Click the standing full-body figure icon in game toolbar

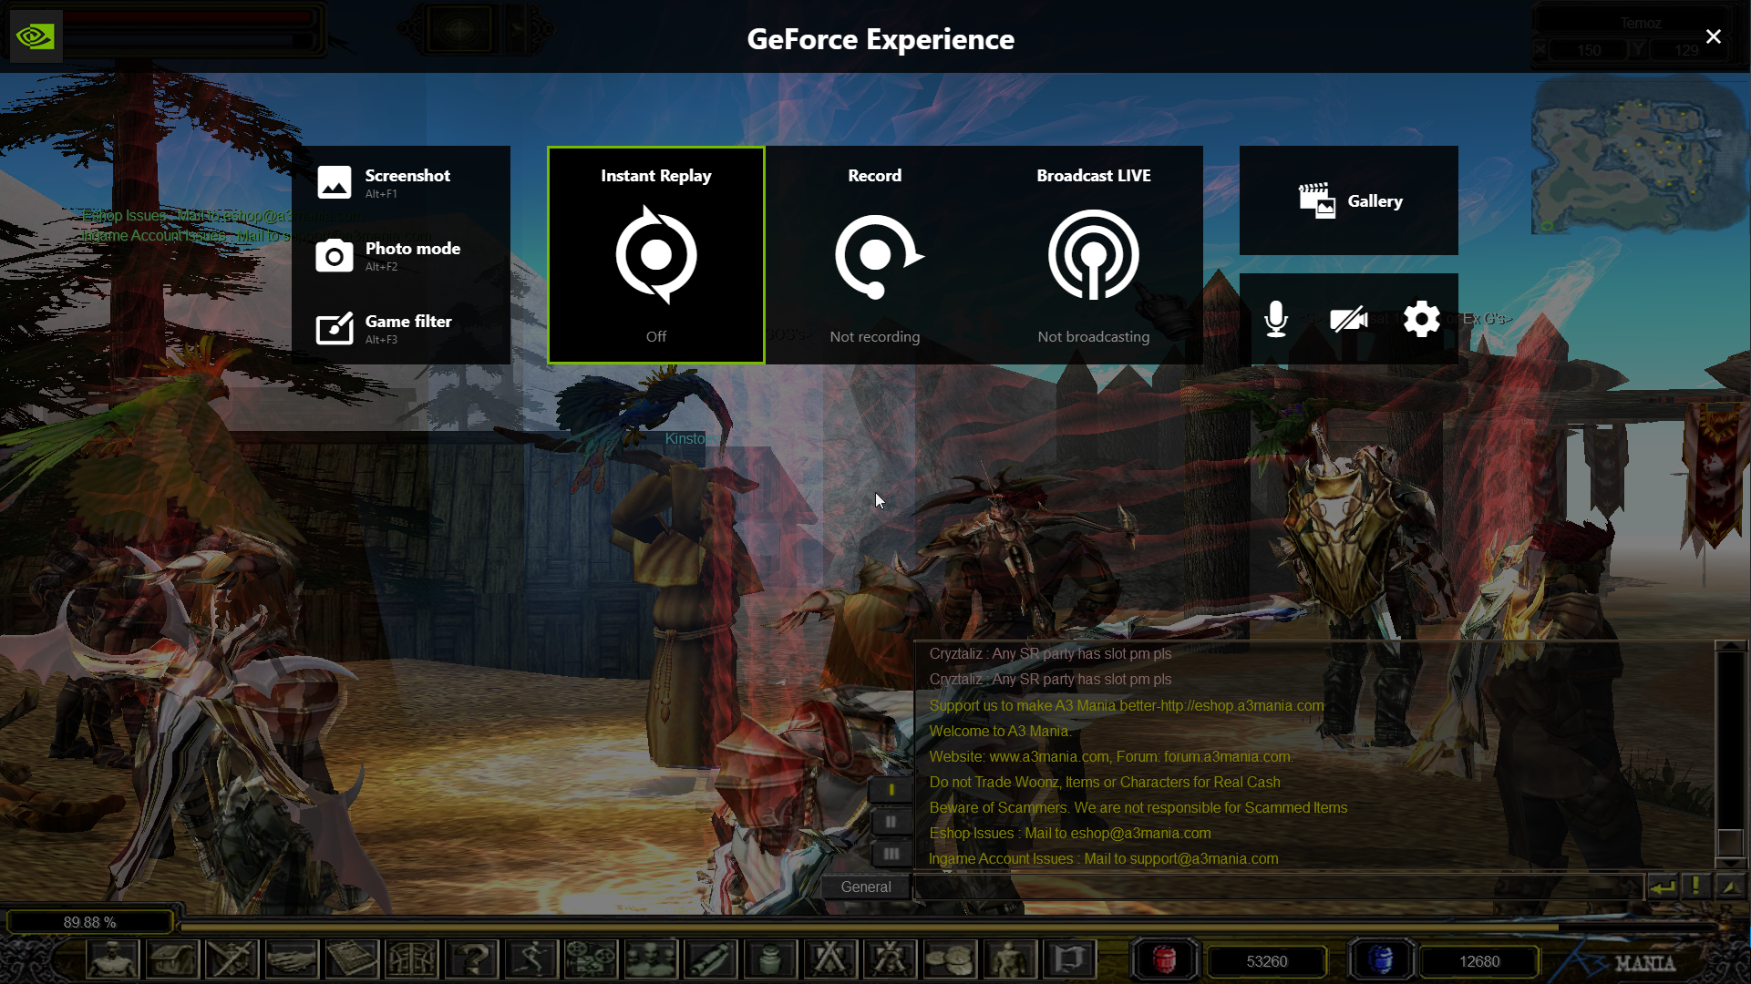1010,959
